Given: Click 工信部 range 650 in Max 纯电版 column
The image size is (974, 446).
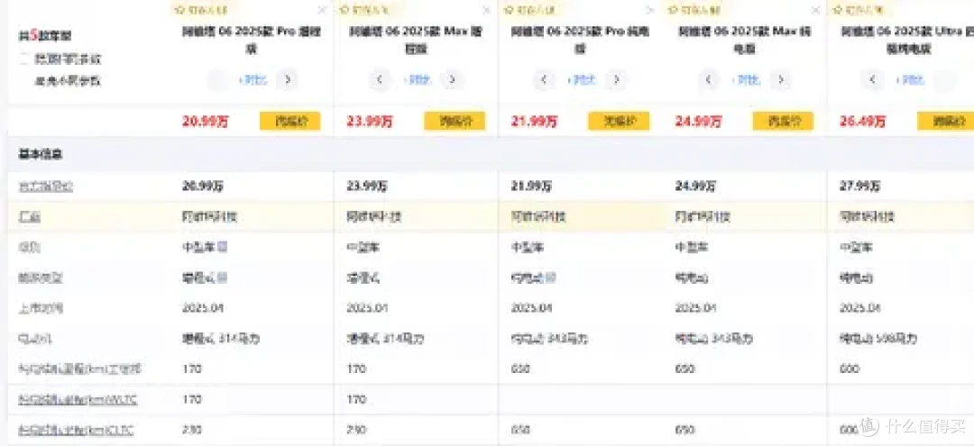Looking at the screenshot, I should pyautogui.click(x=685, y=369).
